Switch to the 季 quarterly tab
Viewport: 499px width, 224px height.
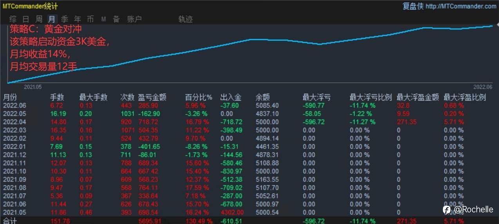pyautogui.click(x=65, y=19)
